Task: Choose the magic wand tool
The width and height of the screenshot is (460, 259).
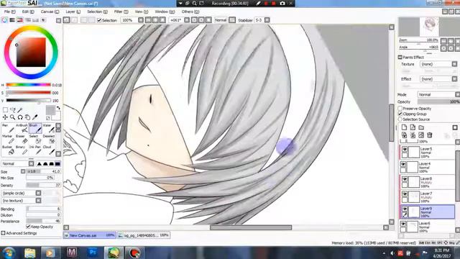Action: 20,110
